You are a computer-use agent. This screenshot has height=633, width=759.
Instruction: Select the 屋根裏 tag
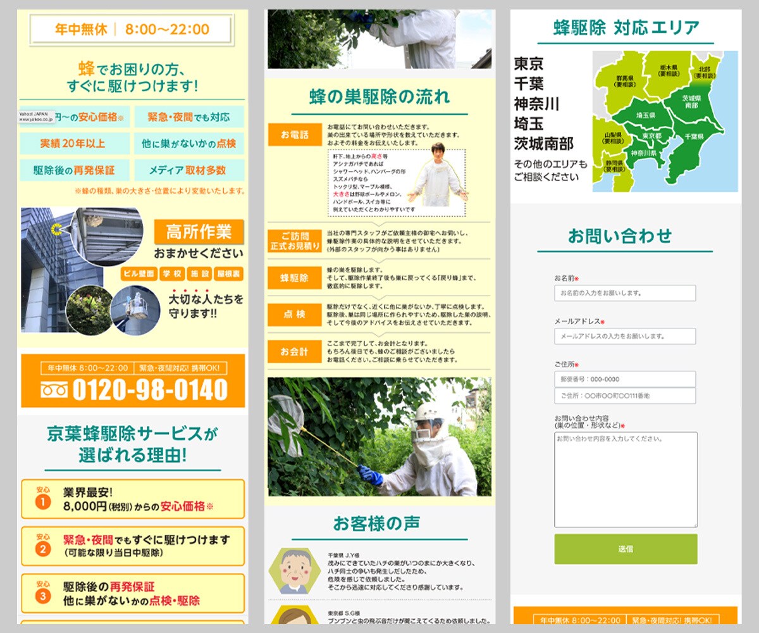(x=229, y=274)
